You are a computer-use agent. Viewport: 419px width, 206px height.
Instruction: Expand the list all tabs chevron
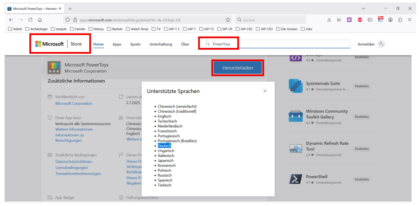click(x=363, y=8)
